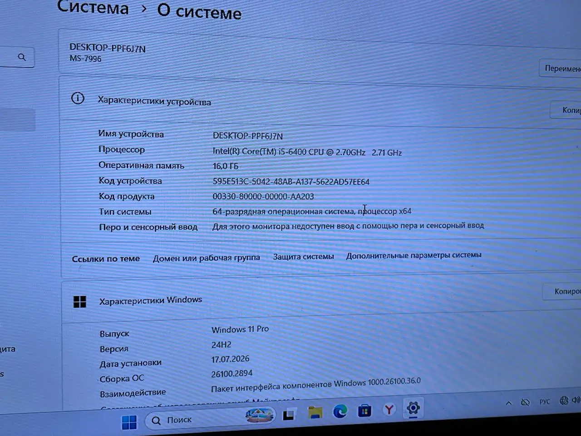Open the Защита системы link
This screenshot has width=581, height=436.
click(x=303, y=257)
